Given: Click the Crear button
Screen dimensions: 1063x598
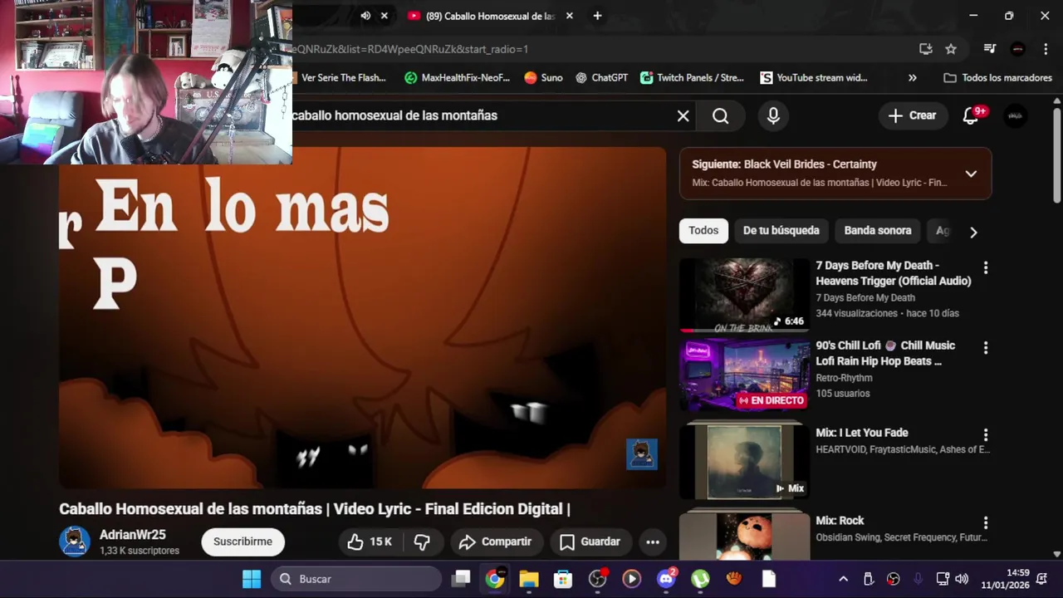Looking at the screenshot, I should click(x=912, y=115).
